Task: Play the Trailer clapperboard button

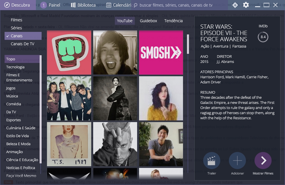Action: tap(211, 161)
